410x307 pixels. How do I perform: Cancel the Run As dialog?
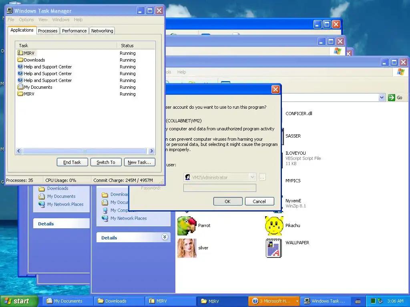pos(259,201)
